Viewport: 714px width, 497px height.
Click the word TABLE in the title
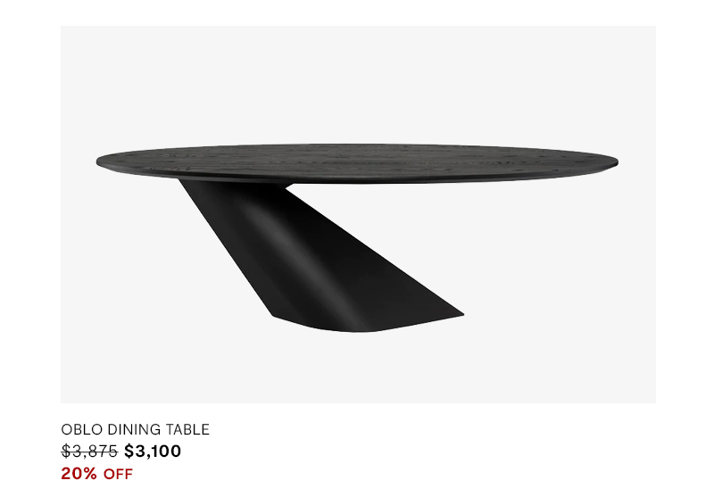tap(187, 429)
